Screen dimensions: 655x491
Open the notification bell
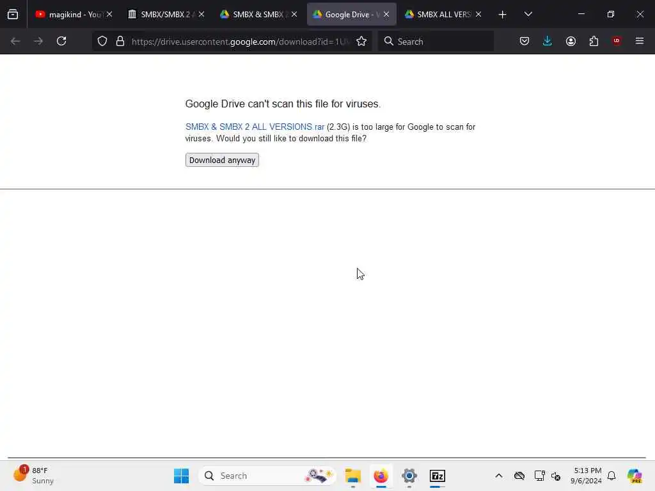click(x=612, y=476)
